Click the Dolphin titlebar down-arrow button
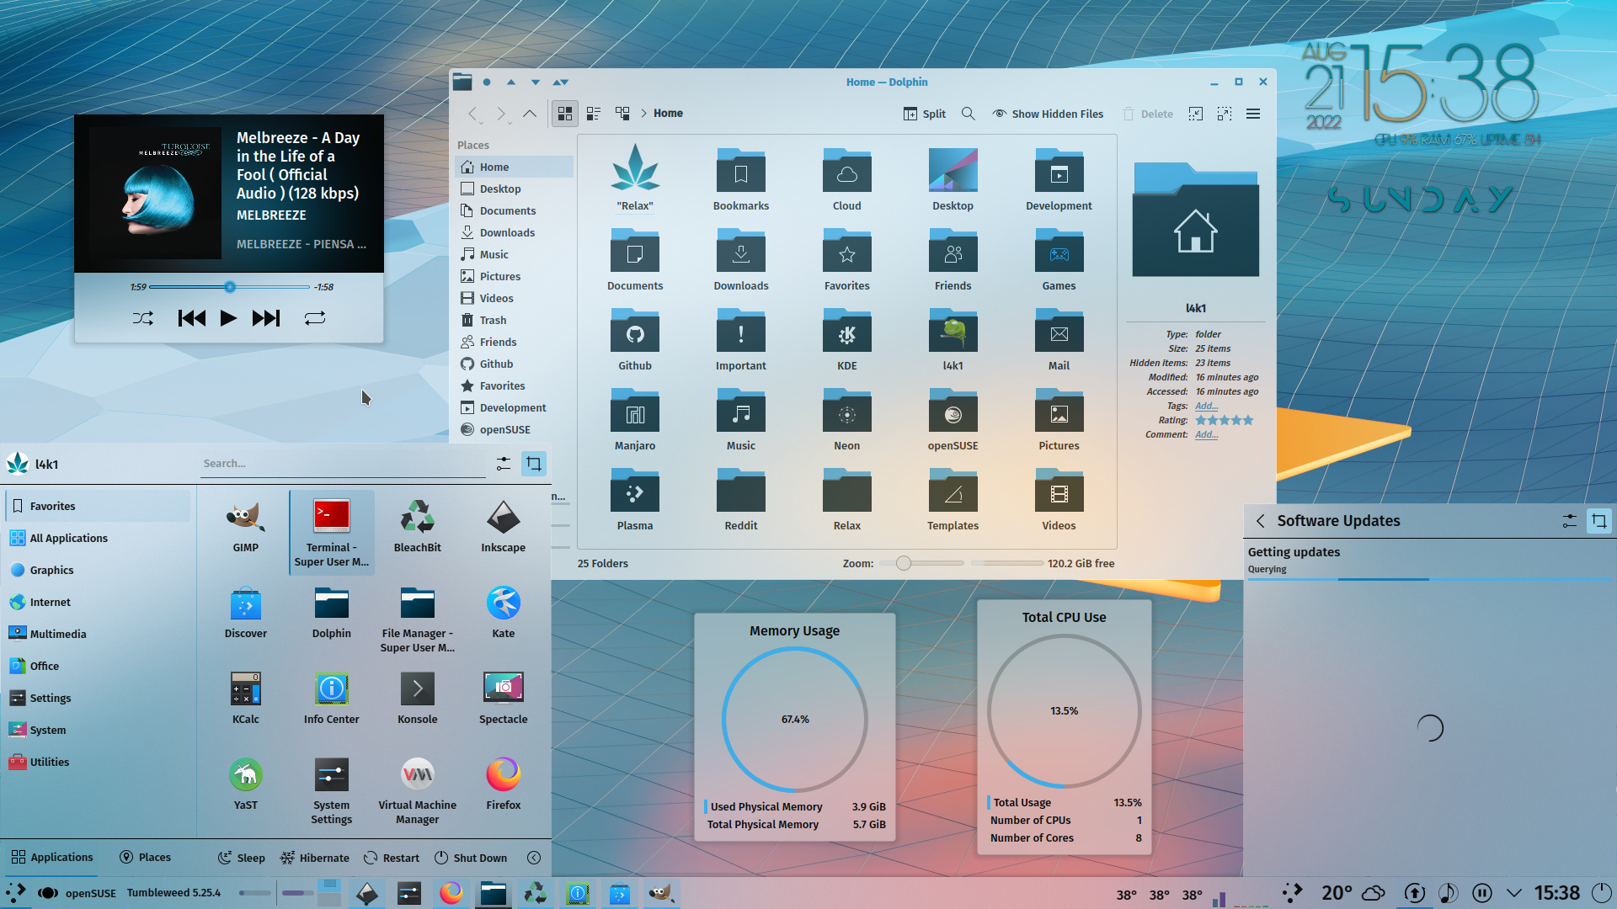 [x=536, y=82]
